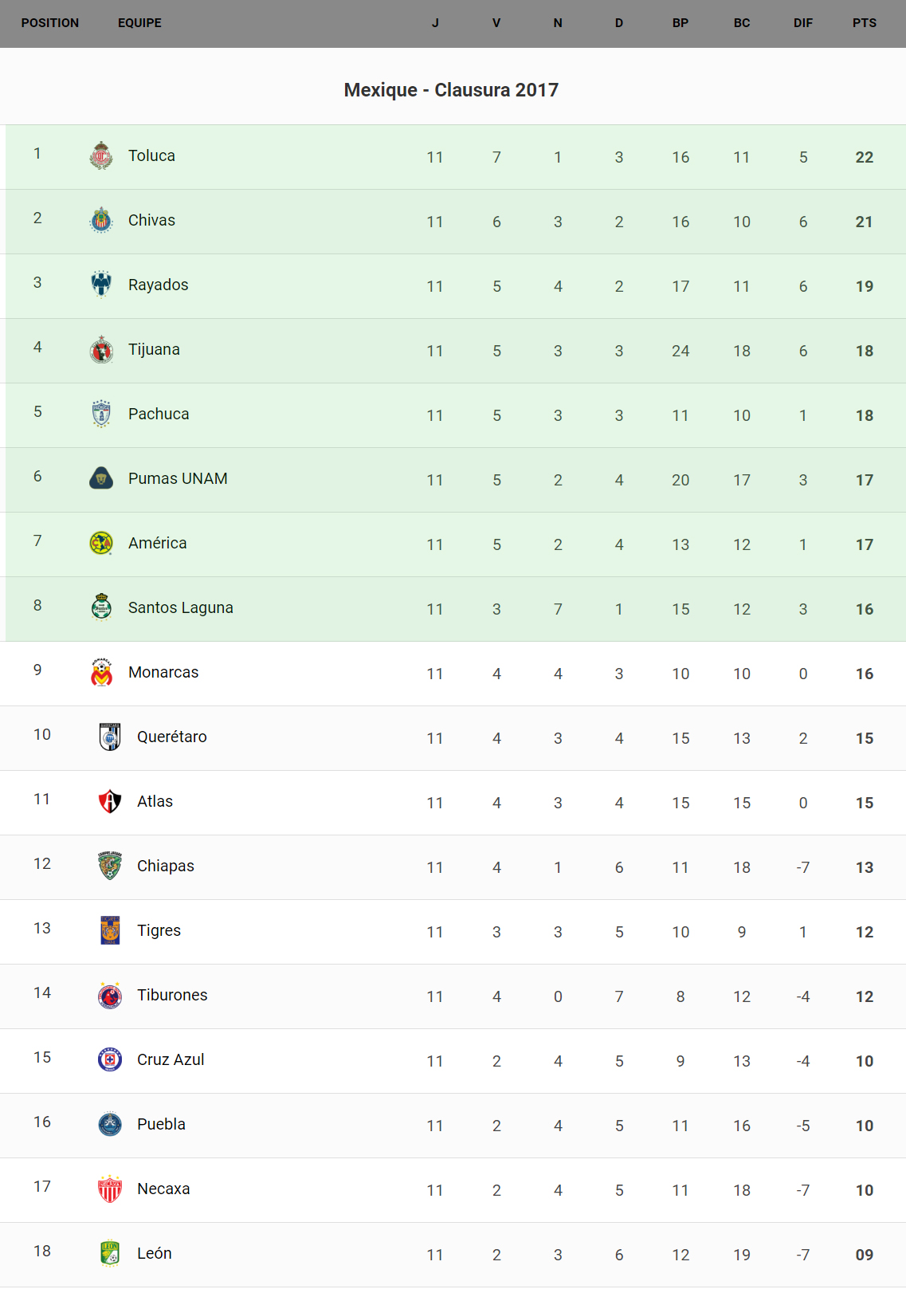Click the PTS column header
The height and width of the screenshot is (1289, 906).
click(864, 23)
